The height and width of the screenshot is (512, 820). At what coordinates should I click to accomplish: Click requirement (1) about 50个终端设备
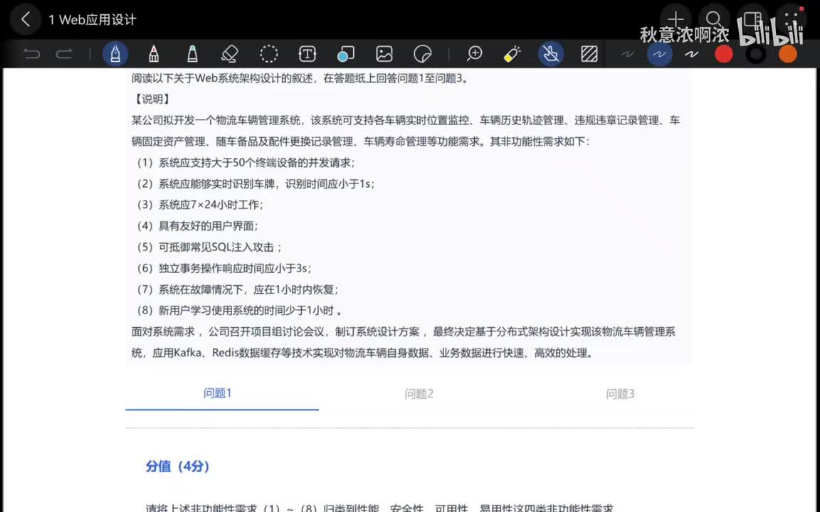[244, 162]
